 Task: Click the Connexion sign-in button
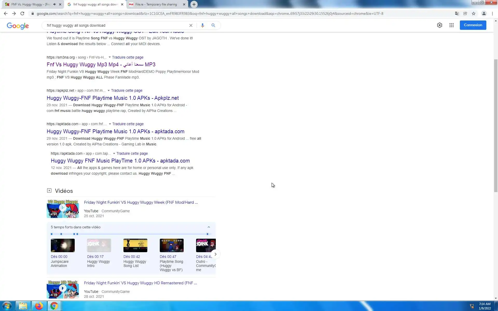click(473, 25)
